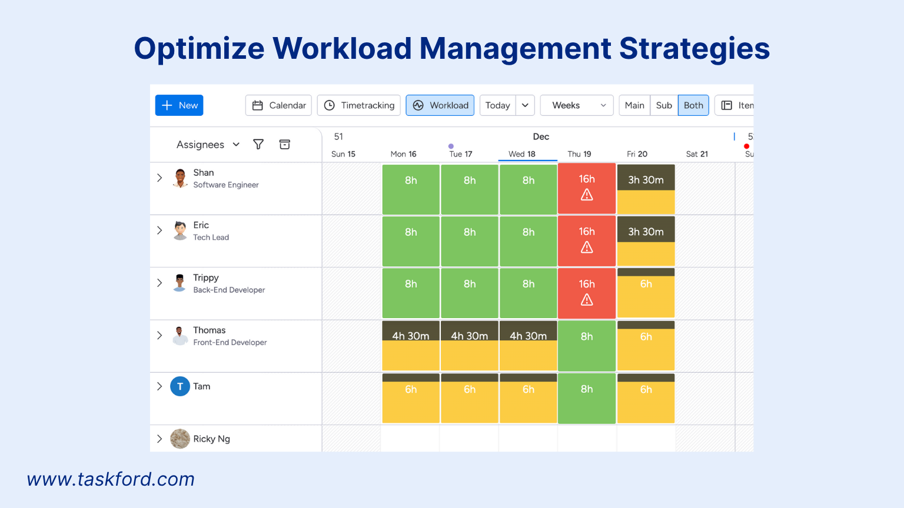Image resolution: width=904 pixels, height=508 pixels.
Task: Click the Items panel icon at top right
Action: (726, 105)
